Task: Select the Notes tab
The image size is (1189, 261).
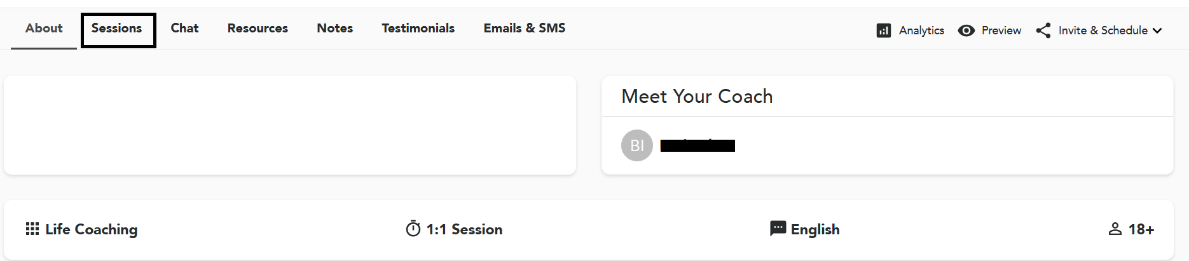Action: pyautogui.click(x=334, y=29)
